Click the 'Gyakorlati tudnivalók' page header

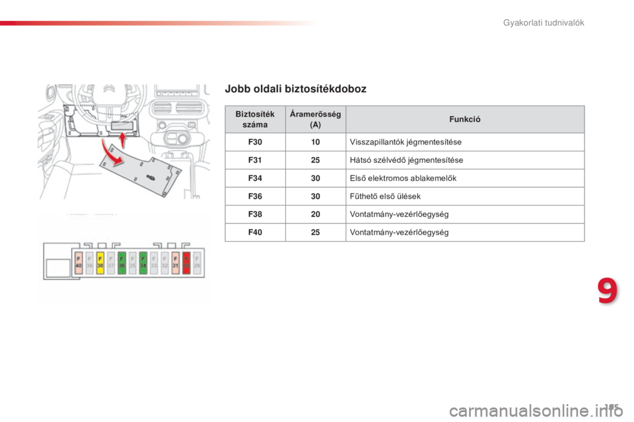point(544,22)
